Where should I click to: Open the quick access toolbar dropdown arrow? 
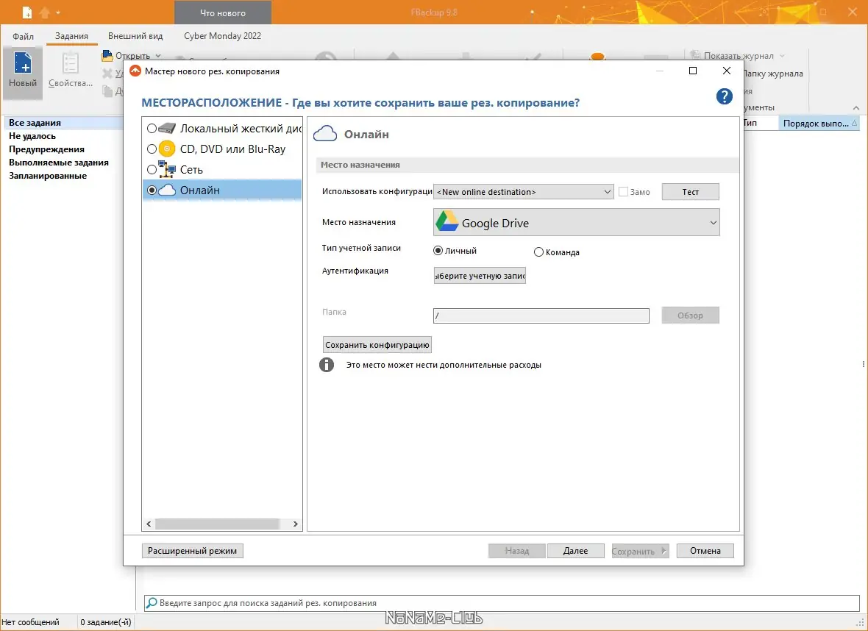(x=58, y=13)
